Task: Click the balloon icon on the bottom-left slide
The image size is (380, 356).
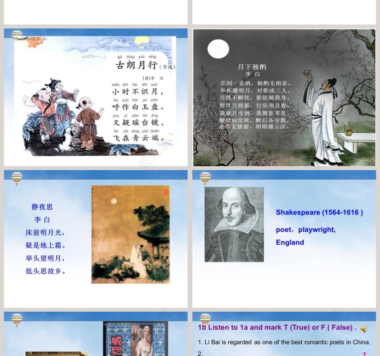Action: click(x=17, y=319)
